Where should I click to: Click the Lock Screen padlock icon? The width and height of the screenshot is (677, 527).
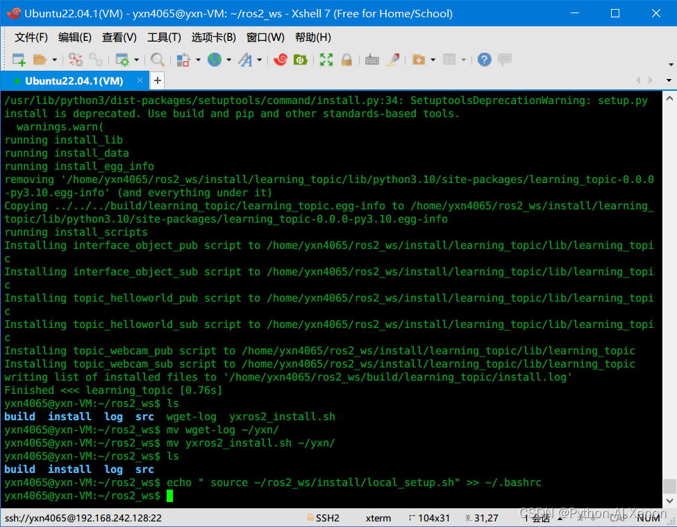point(346,60)
